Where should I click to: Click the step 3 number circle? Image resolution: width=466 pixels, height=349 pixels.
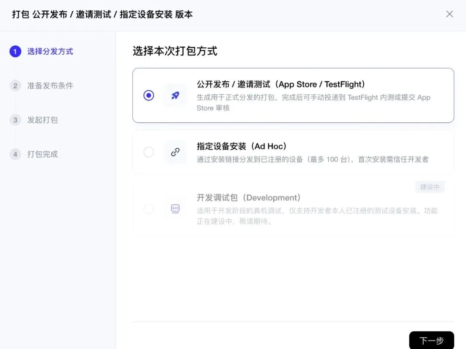tap(15, 120)
